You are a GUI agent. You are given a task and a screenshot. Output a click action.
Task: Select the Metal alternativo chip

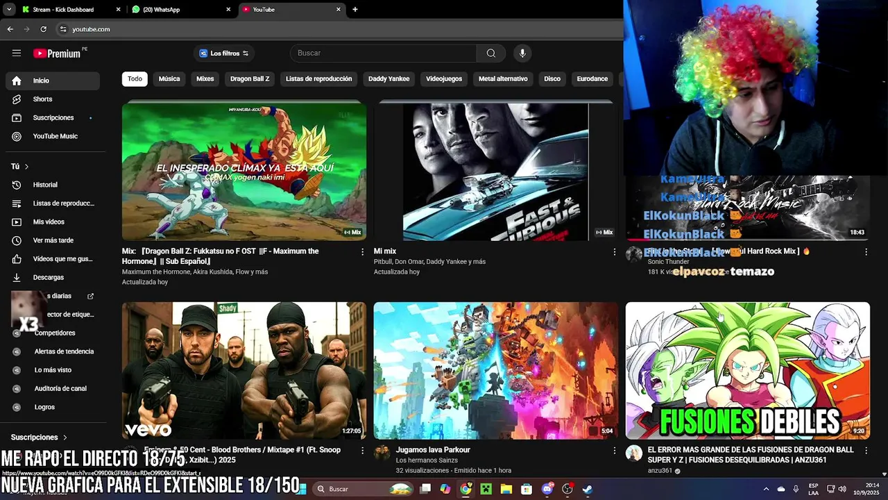(x=503, y=79)
